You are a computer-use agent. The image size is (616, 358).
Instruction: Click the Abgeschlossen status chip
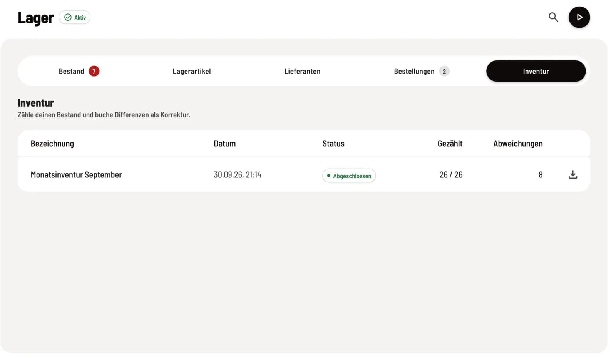pyautogui.click(x=349, y=176)
